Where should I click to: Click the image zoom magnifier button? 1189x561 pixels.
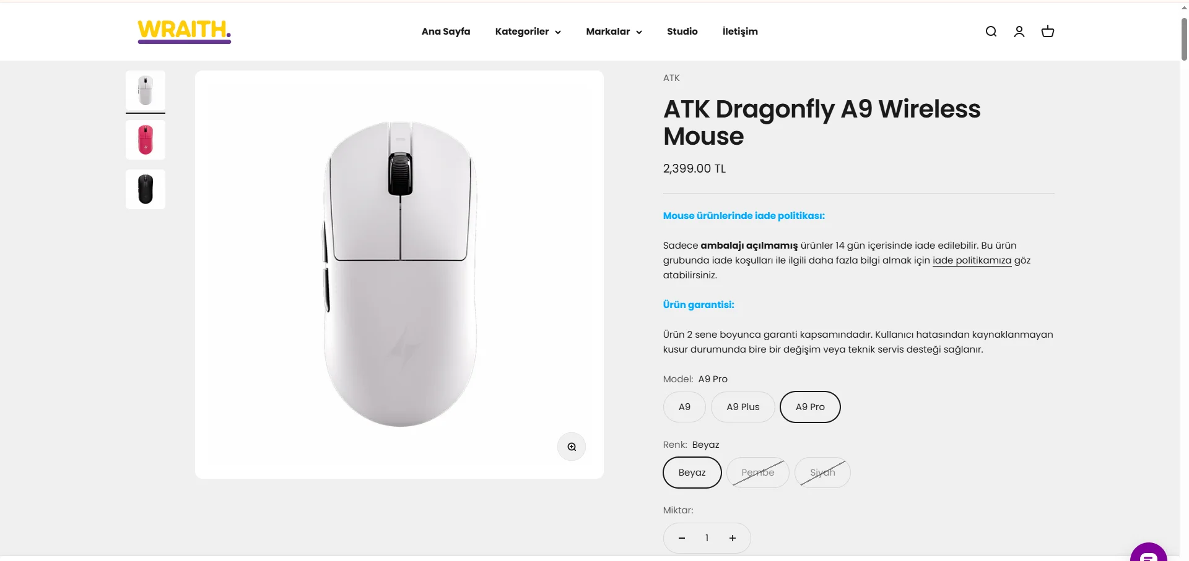[x=572, y=447]
